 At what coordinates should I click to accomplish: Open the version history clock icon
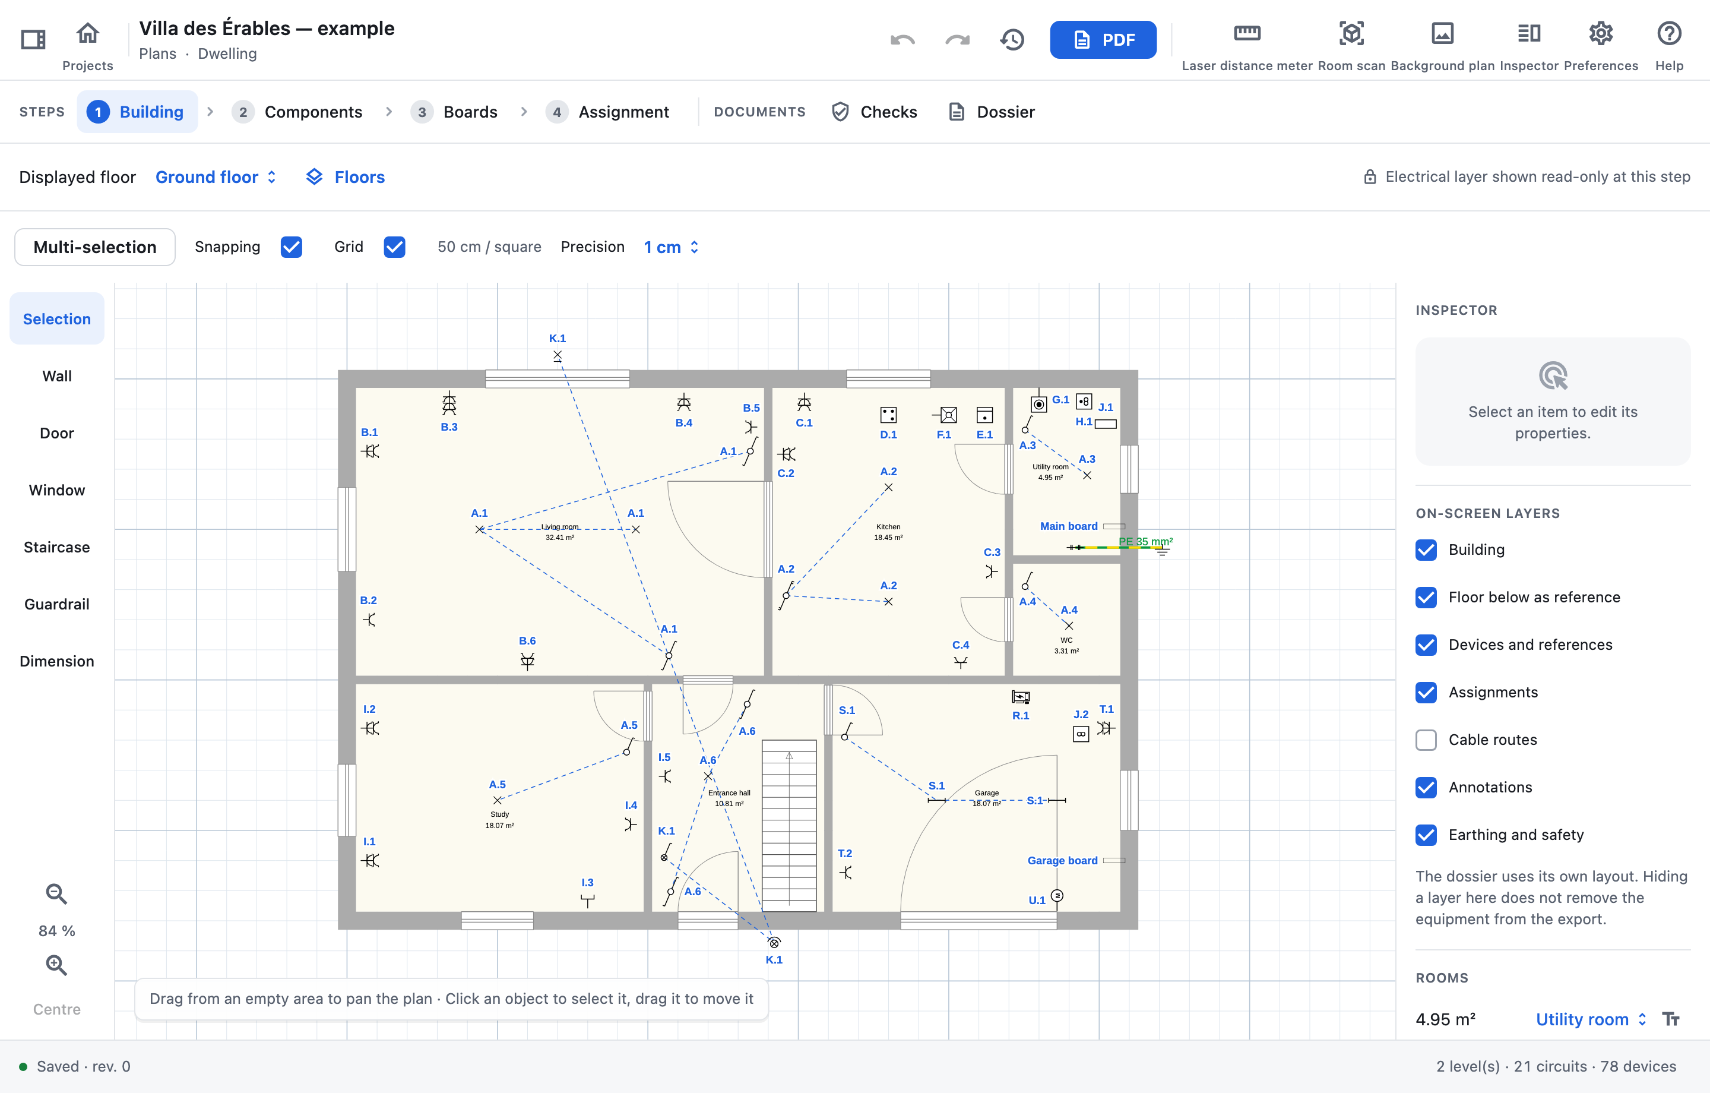point(1012,40)
